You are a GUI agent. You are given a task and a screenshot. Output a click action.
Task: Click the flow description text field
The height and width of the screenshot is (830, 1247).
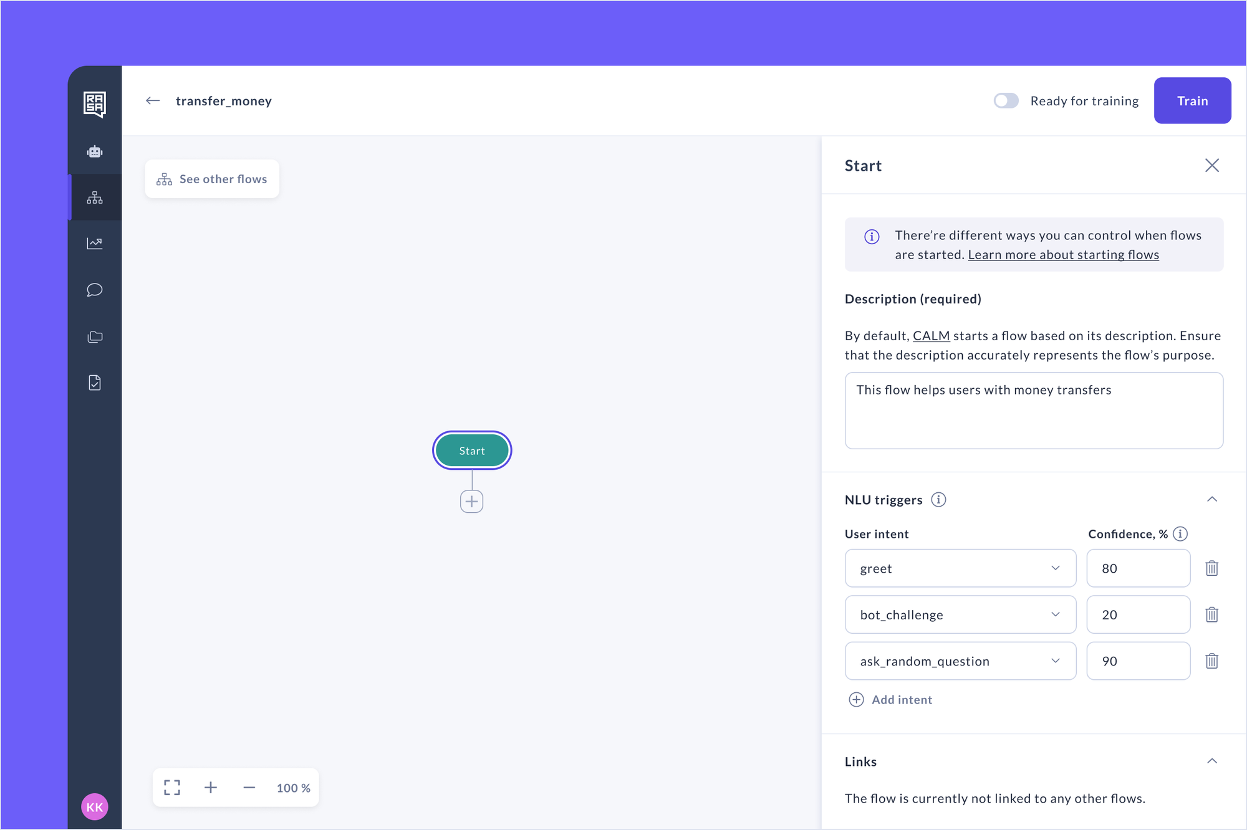click(x=1033, y=411)
